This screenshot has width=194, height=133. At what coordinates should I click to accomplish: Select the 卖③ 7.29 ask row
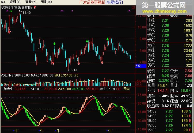tap(170, 30)
